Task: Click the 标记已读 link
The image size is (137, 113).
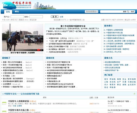Action: (33, 20)
